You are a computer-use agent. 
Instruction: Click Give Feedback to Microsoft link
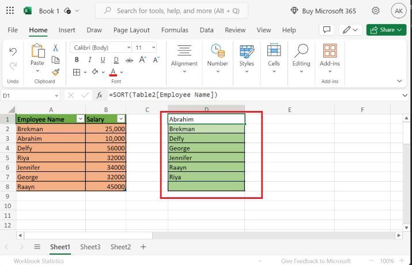pos(316,261)
